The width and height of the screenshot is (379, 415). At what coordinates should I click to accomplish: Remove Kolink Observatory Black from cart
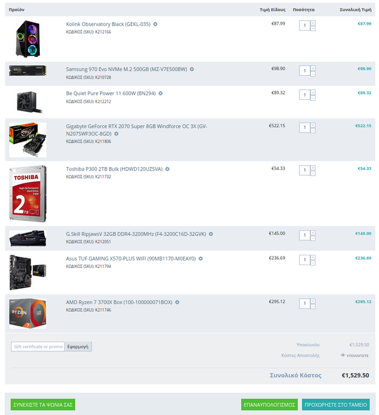156,24
